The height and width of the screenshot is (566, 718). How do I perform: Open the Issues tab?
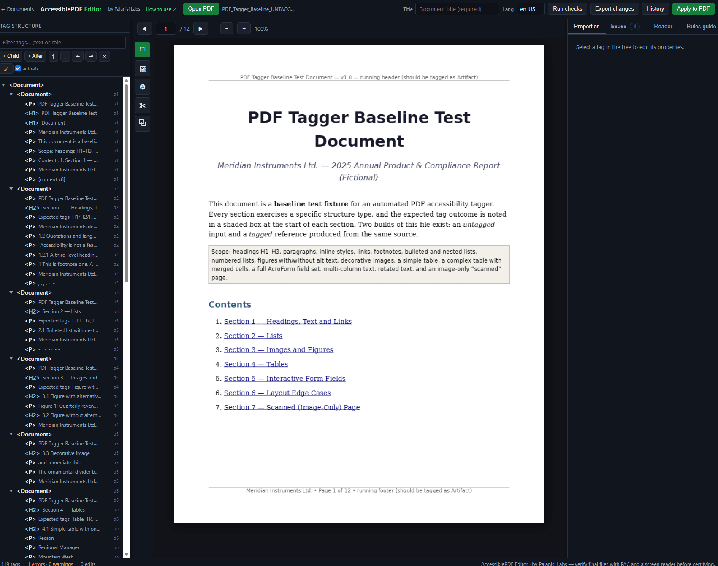[x=625, y=26]
